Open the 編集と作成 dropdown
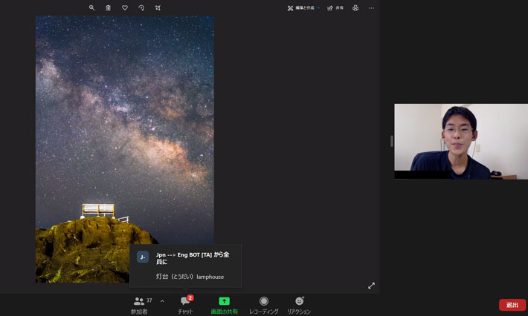Image resolution: width=528 pixels, height=316 pixels. click(303, 7)
